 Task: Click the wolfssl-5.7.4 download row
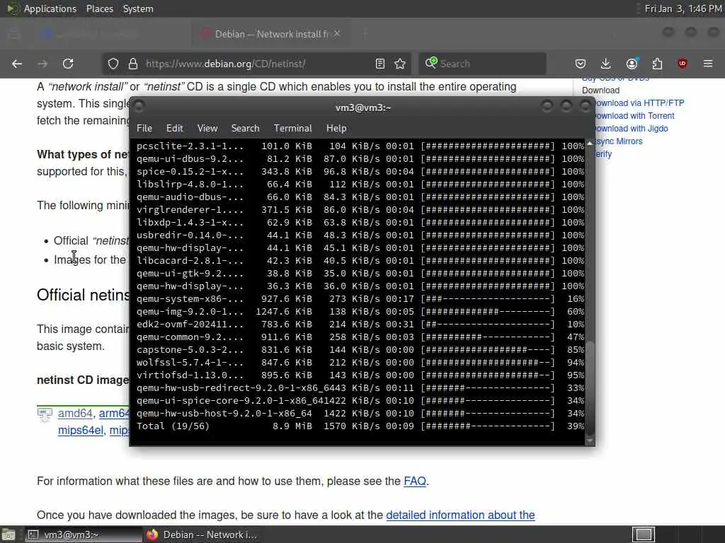point(360,363)
